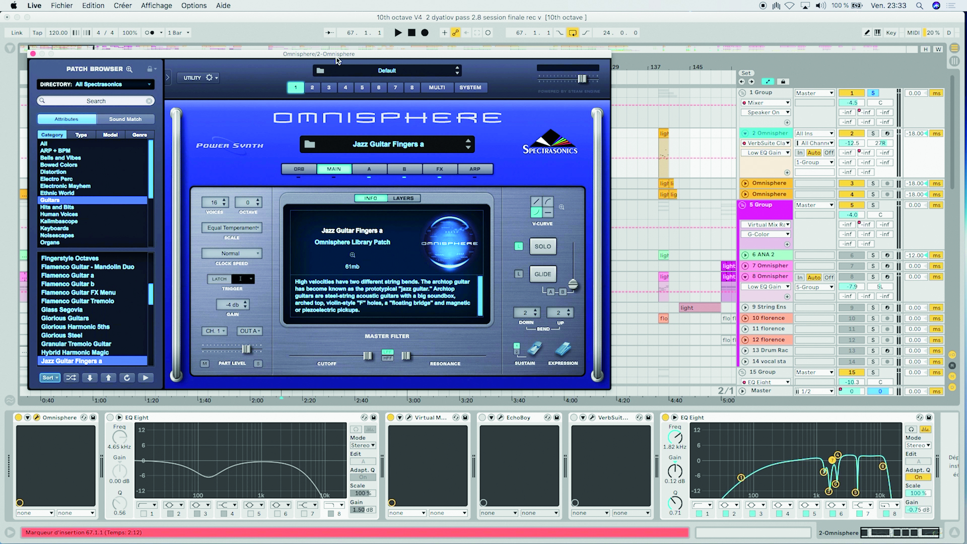This screenshot has width=967, height=544.
Task: Select the Attributes tab
Action: tap(66, 119)
